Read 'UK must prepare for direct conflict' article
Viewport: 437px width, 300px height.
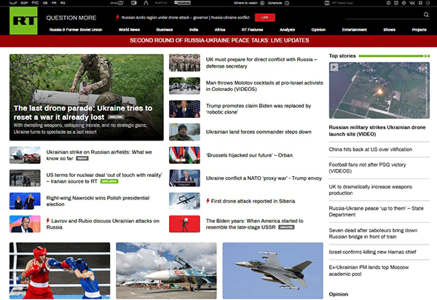tap(261, 63)
